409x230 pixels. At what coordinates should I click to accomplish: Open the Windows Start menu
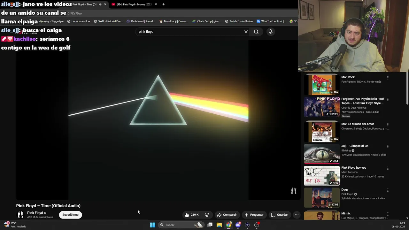(x=152, y=225)
